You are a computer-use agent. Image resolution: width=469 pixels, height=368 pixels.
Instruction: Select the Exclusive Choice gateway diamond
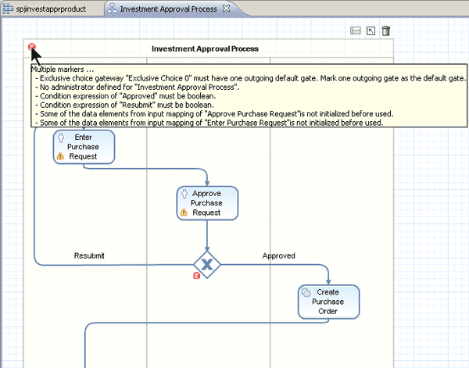(x=207, y=265)
